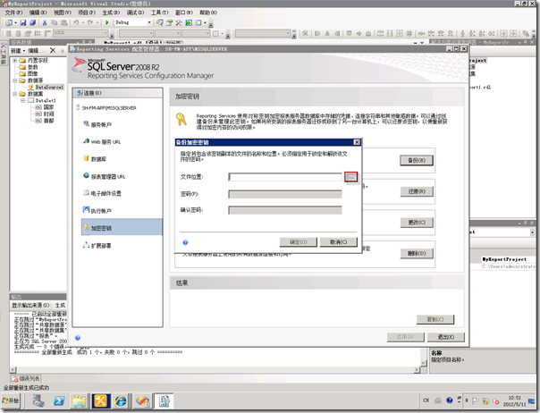
Task: Click Solution Explorer icon in toolbar
Action: pyautogui.click(x=159, y=22)
